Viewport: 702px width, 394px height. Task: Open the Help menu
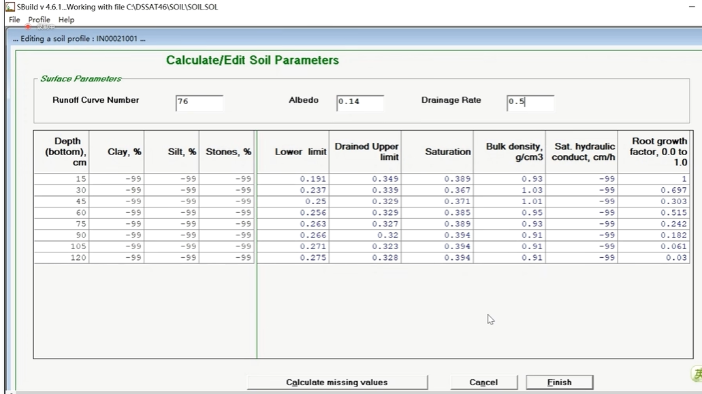click(x=66, y=20)
